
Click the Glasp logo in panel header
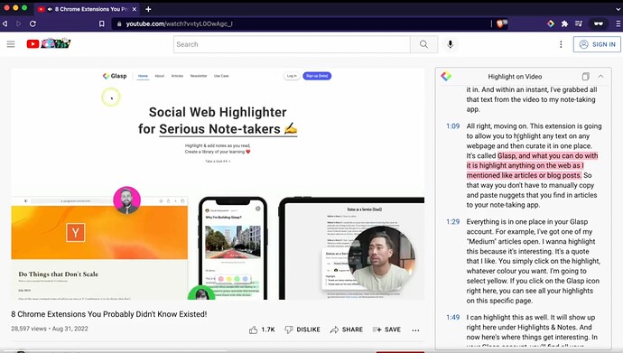tap(446, 76)
